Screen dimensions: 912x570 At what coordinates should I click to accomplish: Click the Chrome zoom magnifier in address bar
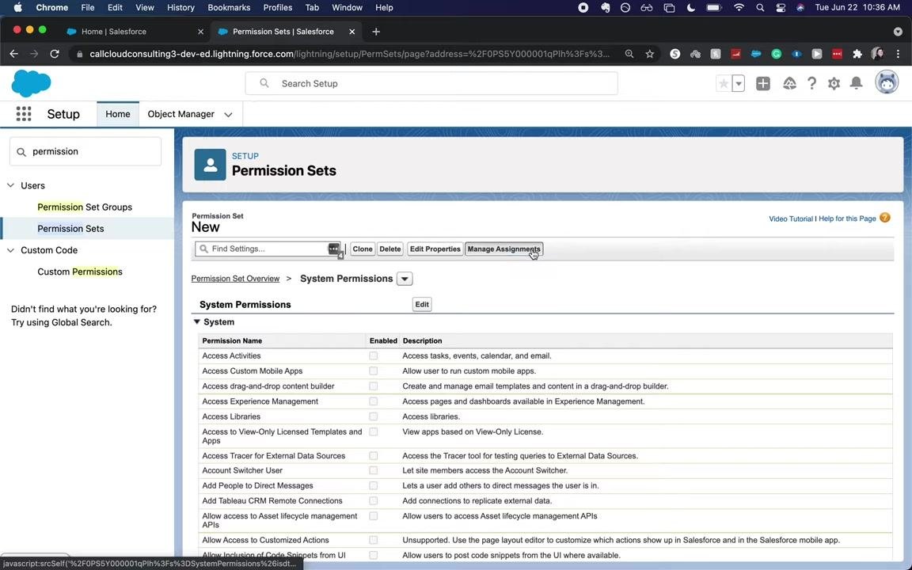(x=629, y=54)
